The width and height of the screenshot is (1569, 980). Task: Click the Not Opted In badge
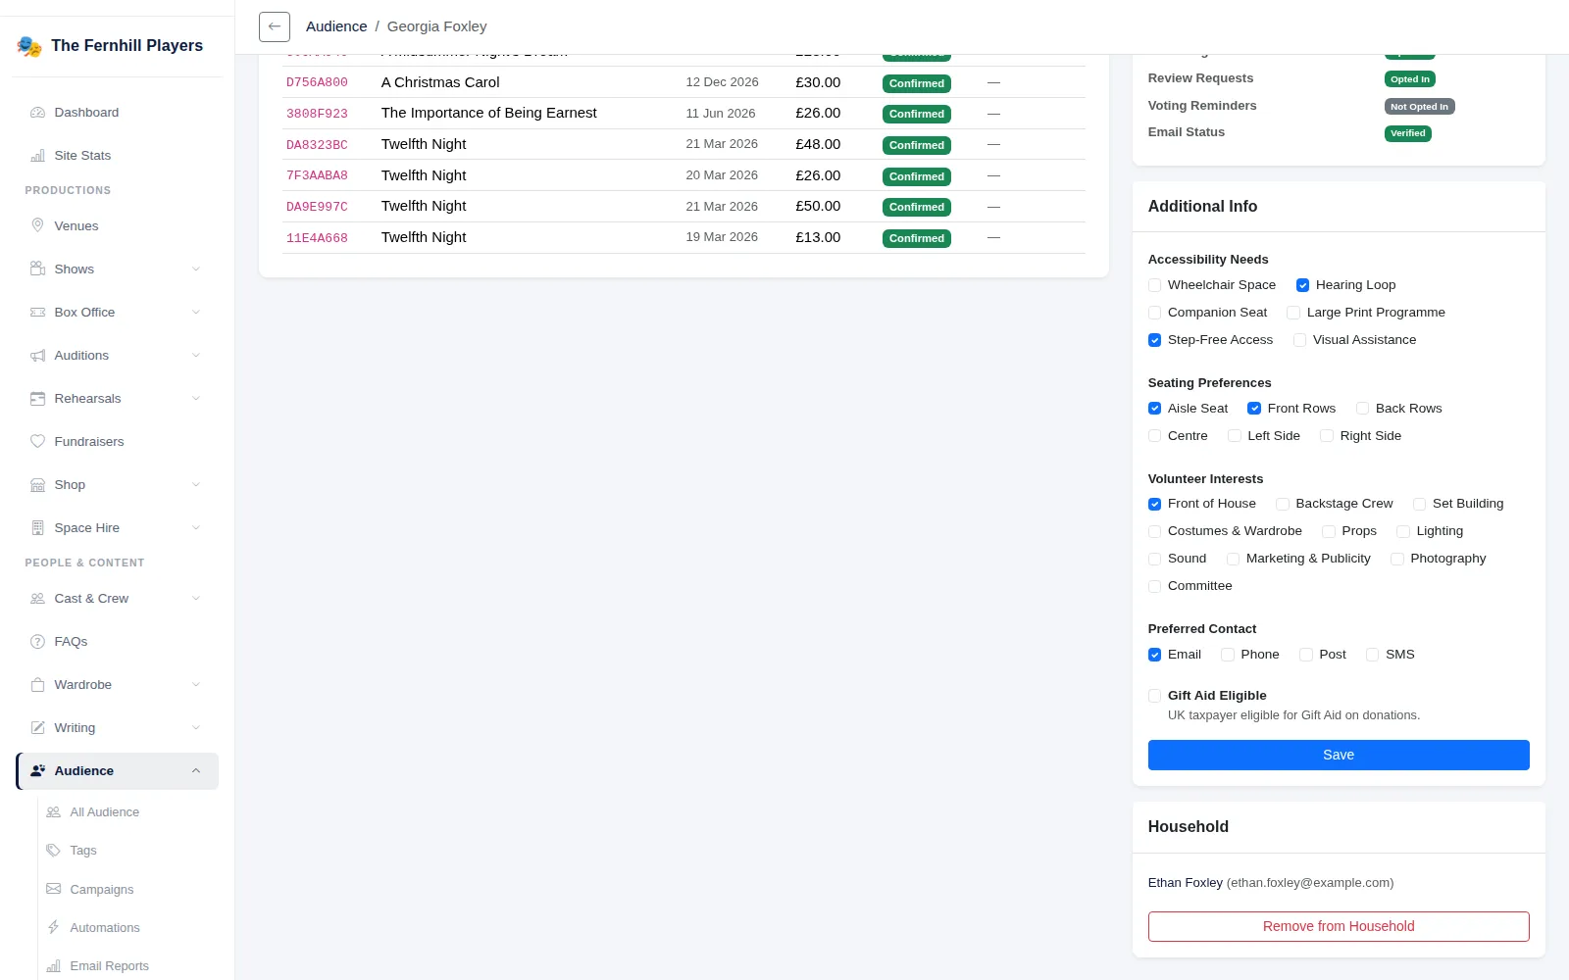[1419, 106]
